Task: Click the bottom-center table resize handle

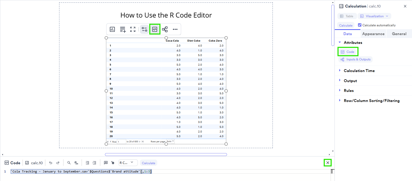Action: pos(166,144)
